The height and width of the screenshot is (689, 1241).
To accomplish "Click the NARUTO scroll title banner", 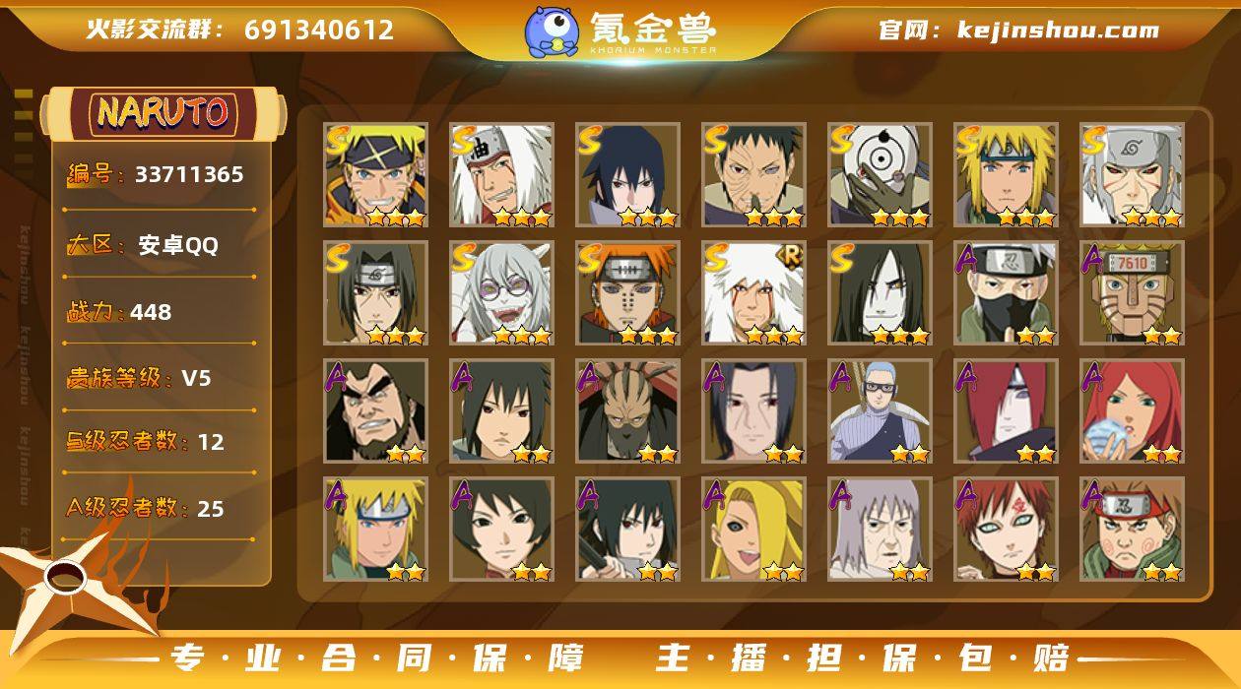I will [163, 114].
